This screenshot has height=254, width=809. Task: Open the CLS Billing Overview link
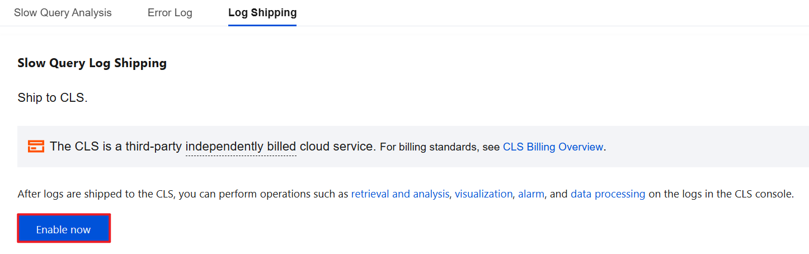553,147
